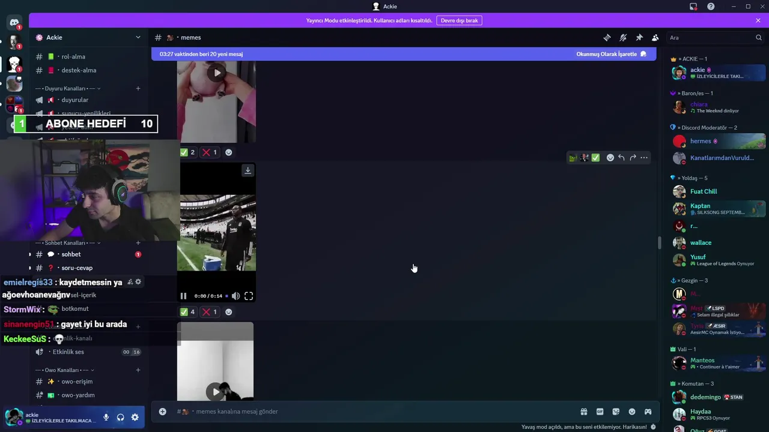
Task: Click quick checkmark reaction in hover toolbar
Action: tap(595, 158)
